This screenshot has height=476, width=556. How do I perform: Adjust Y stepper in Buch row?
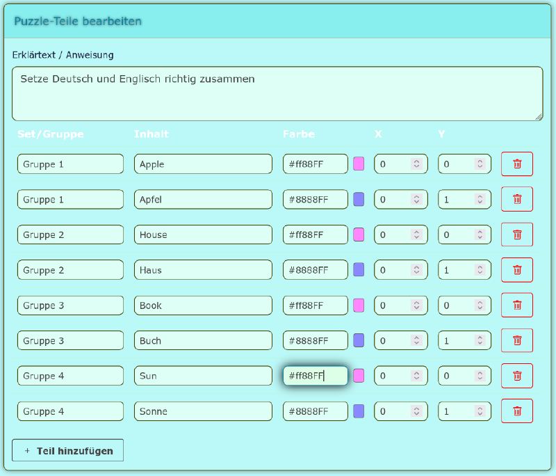tap(480, 340)
